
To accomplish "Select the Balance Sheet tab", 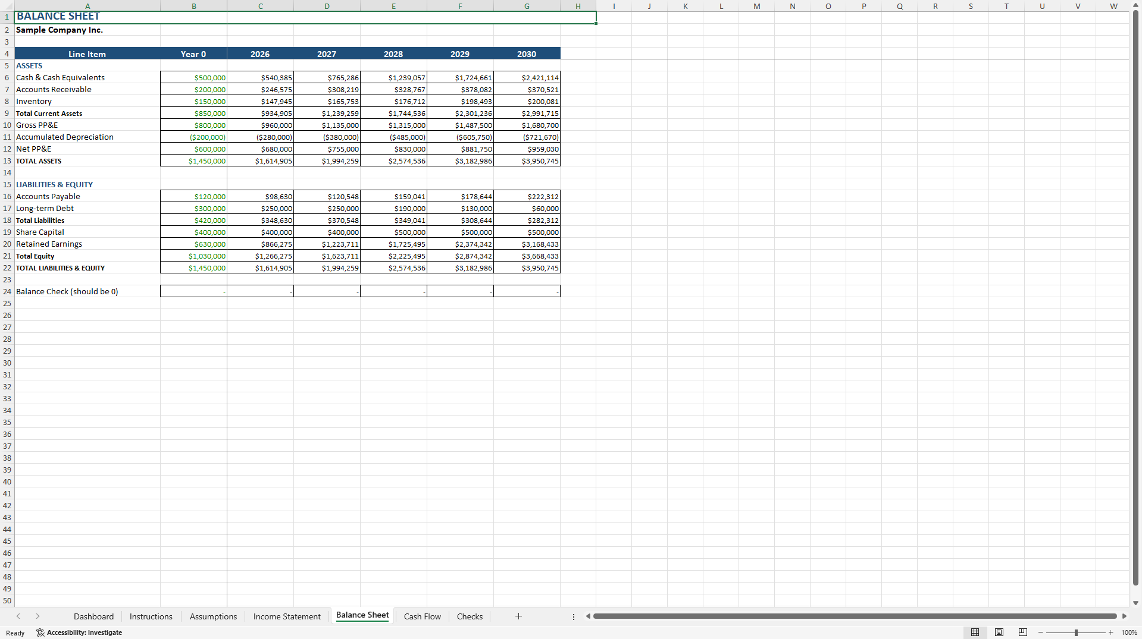I will 362,615.
